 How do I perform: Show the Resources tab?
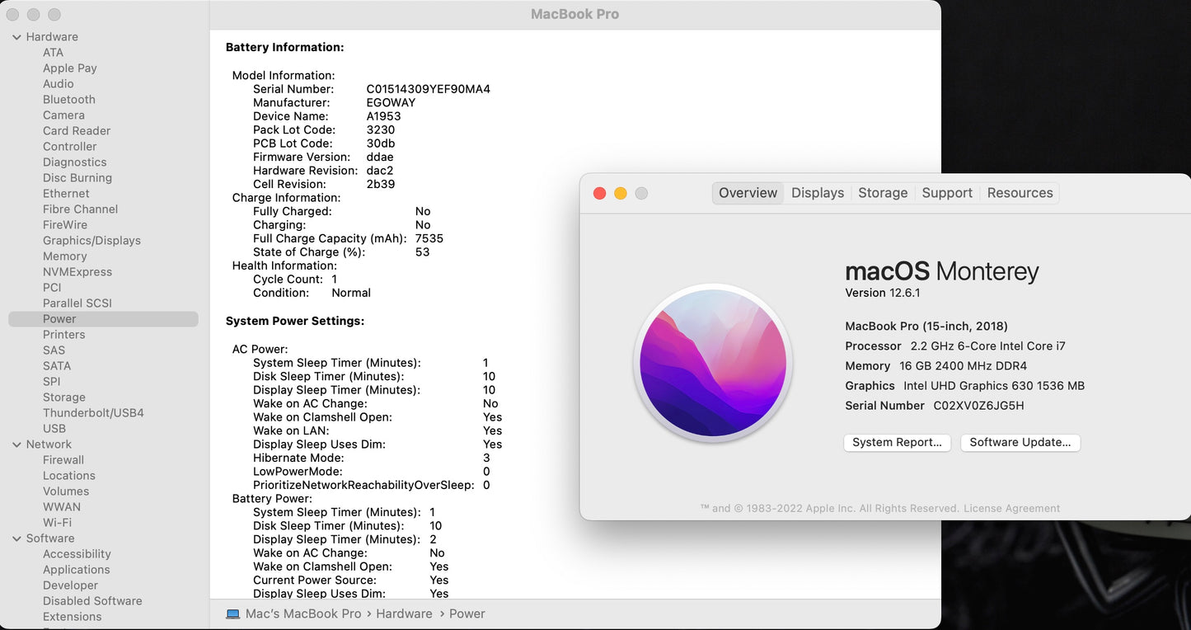tap(1020, 193)
